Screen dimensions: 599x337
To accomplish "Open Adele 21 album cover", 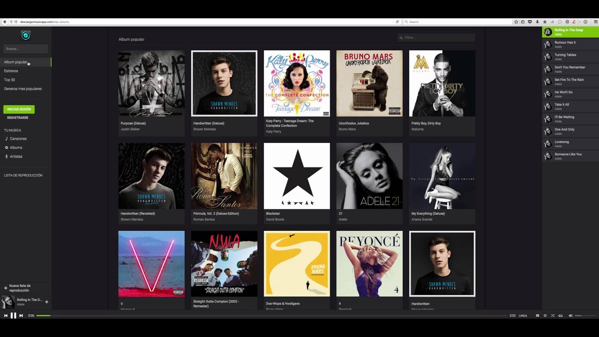I will point(369,176).
